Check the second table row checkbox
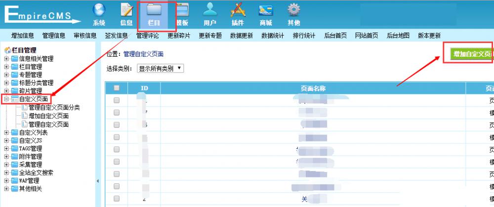Viewport: 494px width, 207px height. [117, 112]
